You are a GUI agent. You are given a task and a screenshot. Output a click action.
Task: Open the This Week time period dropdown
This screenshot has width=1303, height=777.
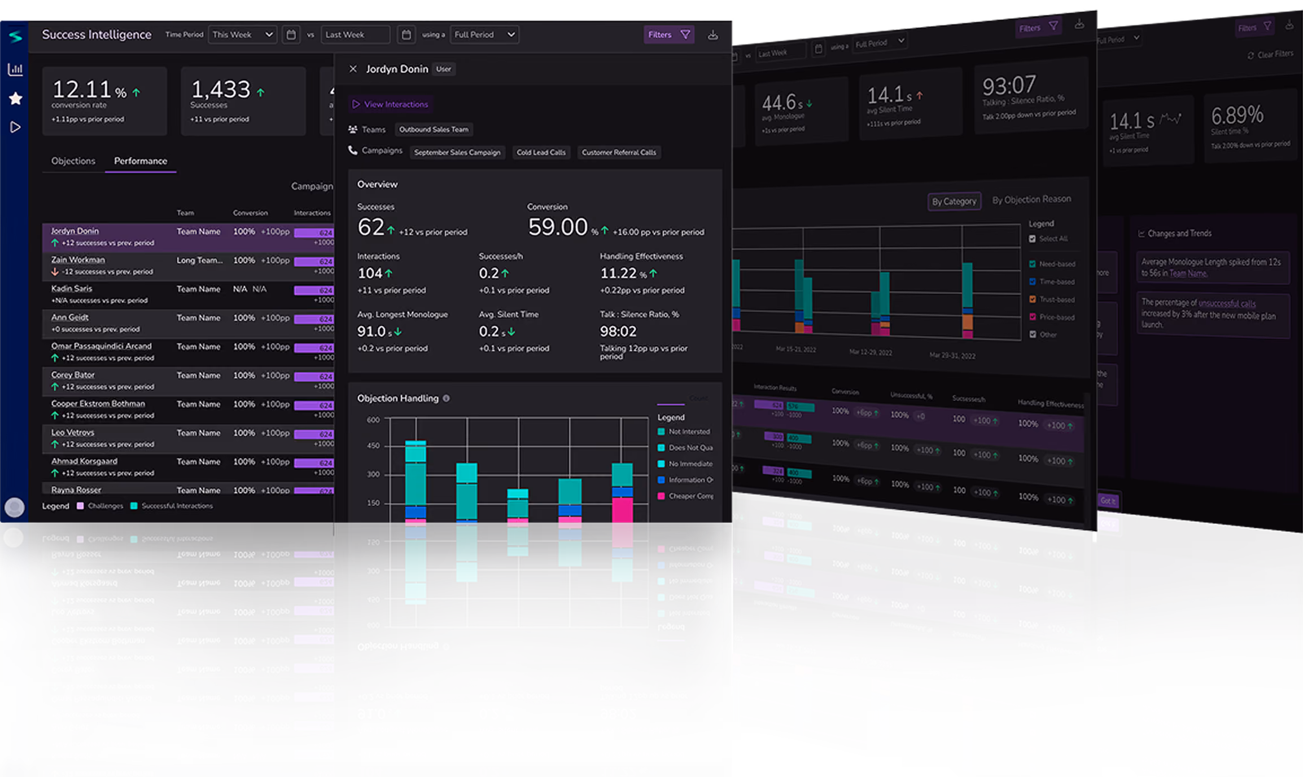click(x=242, y=35)
